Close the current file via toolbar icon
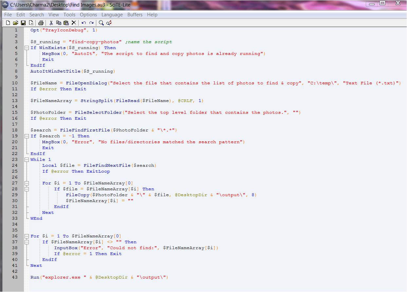This screenshot has width=407, height=292. [31, 23]
